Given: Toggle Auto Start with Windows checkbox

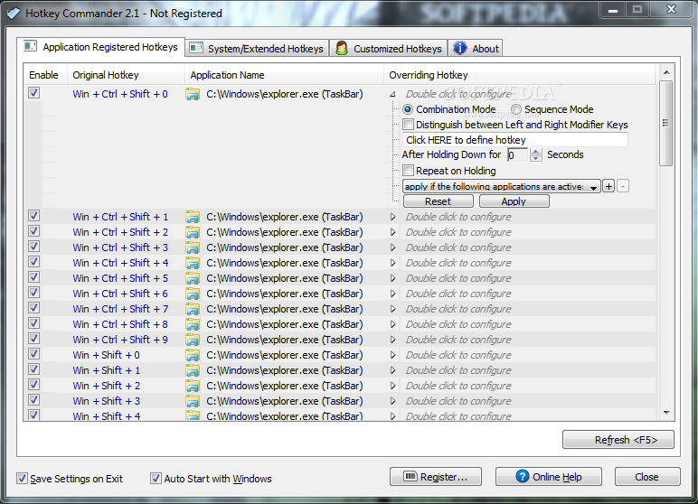Looking at the screenshot, I should pyautogui.click(x=156, y=479).
